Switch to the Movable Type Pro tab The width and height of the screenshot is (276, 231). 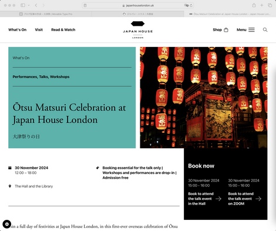coord(46,14)
